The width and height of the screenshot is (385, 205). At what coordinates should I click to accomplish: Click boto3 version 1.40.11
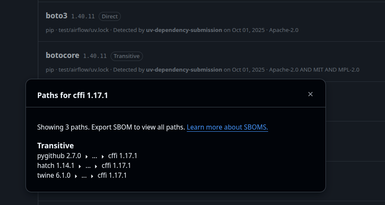83,17
